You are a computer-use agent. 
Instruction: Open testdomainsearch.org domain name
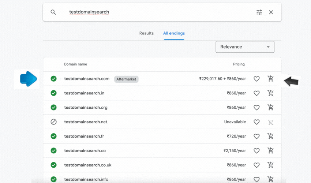tap(86, 107)
